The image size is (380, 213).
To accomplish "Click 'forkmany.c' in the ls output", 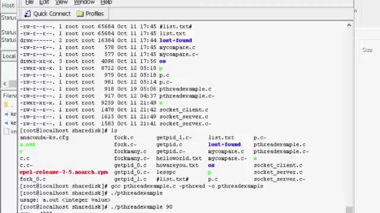I will 131,151.
